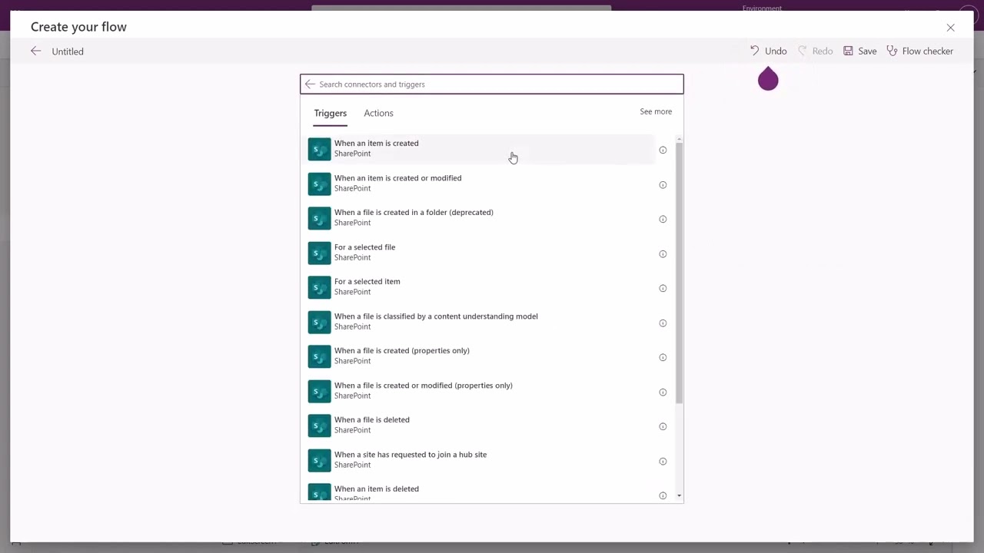The width and height of the screenshot is (984, 553).
Task: Click SharePoint icon for 'When an item is created'
Action: point(319,149)
